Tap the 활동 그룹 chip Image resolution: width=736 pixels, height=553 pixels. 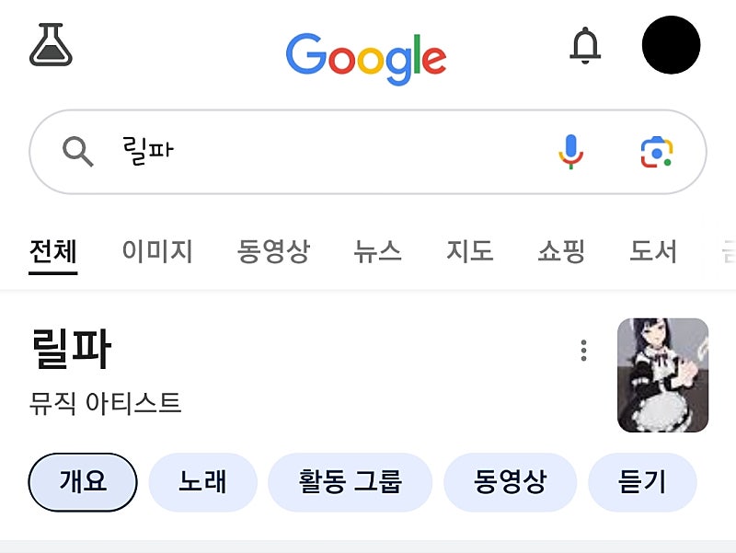point(350,482)
